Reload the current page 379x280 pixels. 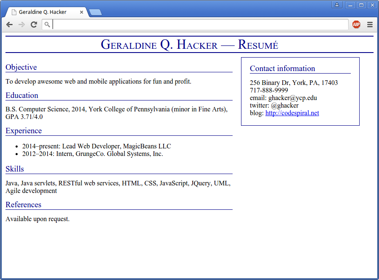[34, 25]
